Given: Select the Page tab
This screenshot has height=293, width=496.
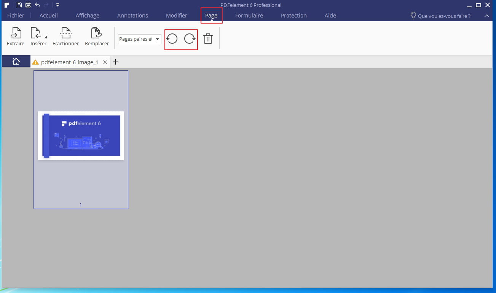Looking at the screenshot, I should pyautogui.click(x=211, y=16).
